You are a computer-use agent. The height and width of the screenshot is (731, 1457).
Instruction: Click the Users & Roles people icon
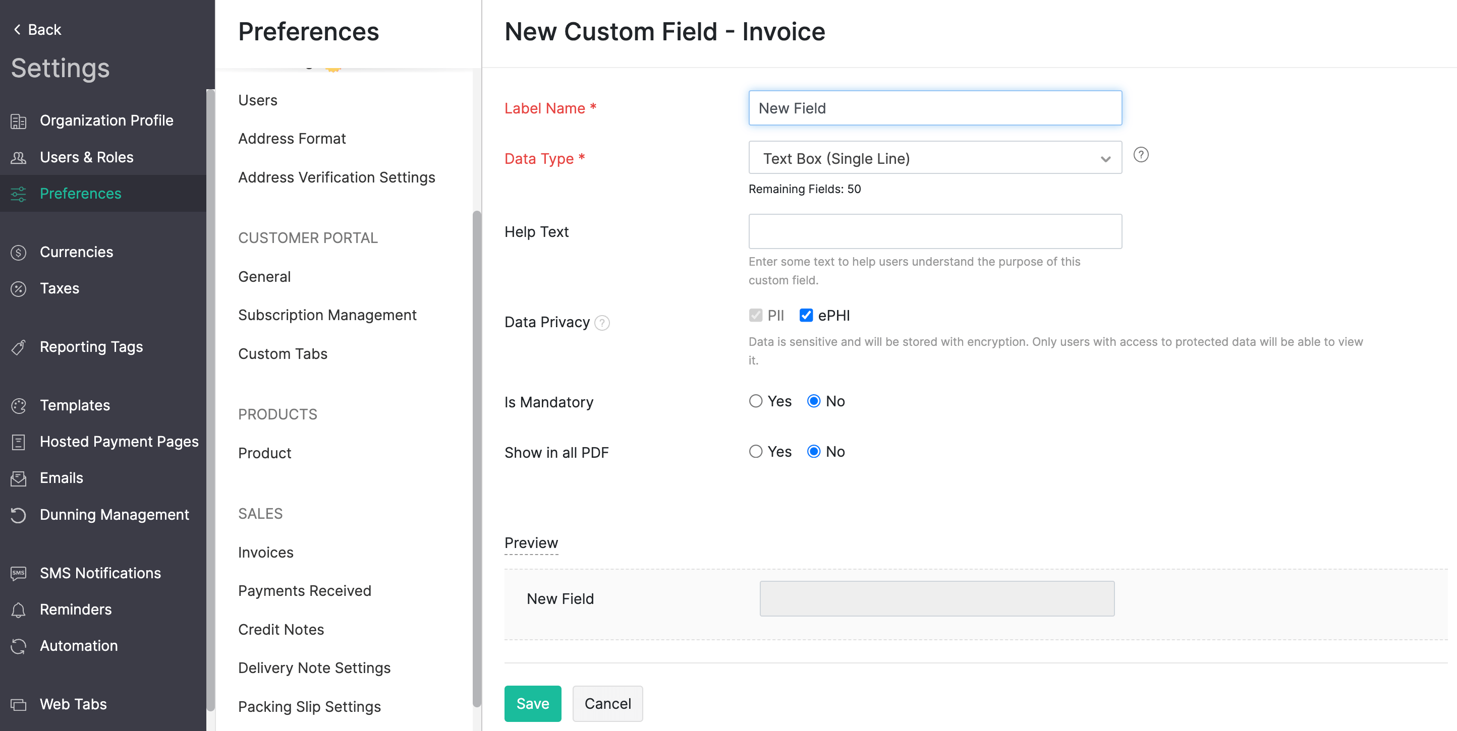[x=18, y=158]
